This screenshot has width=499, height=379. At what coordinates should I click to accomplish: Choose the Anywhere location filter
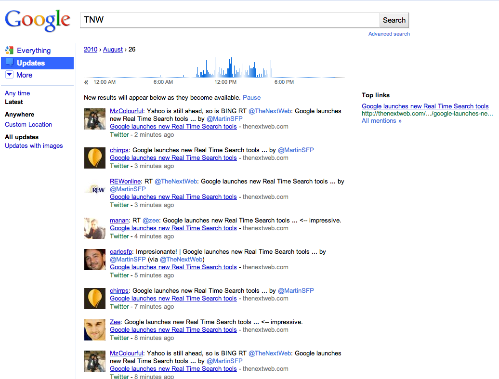click(x=19, y=114)
